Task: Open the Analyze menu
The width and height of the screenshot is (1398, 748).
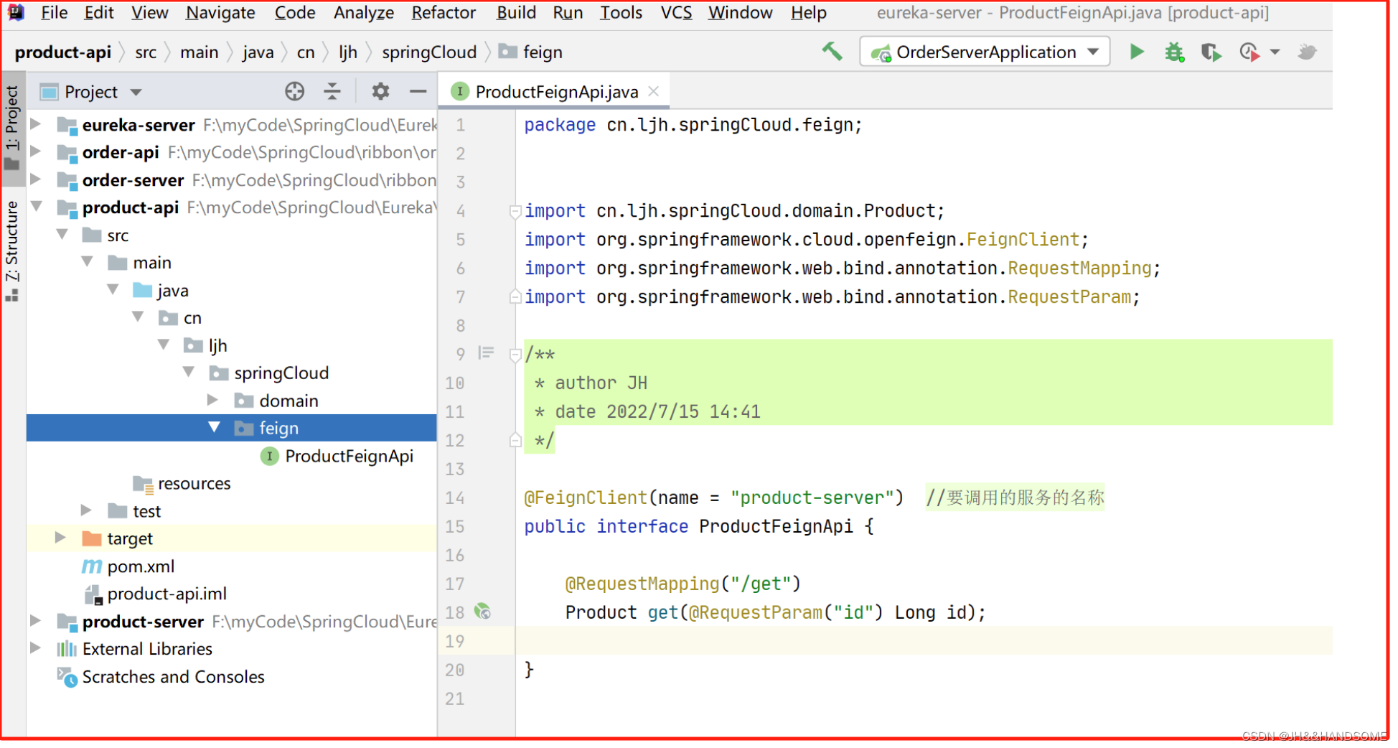Action: click(365, 12)
